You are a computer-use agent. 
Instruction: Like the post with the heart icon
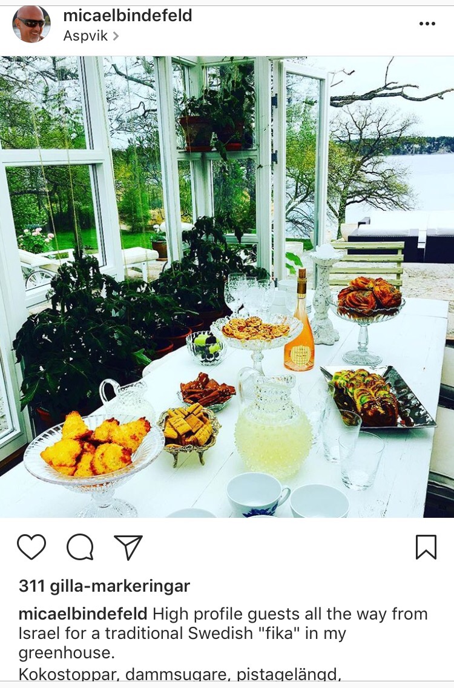tap(31, 547)
